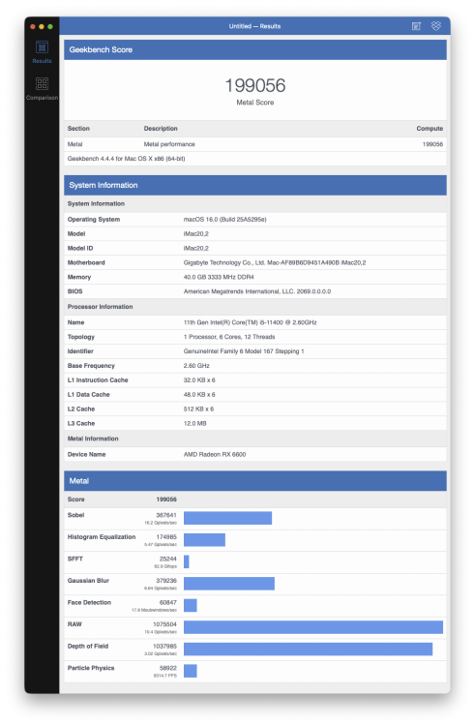Select American Megatrends BIOS value
The height and width of the screenshot is (726, 475).
click(257, 291)
